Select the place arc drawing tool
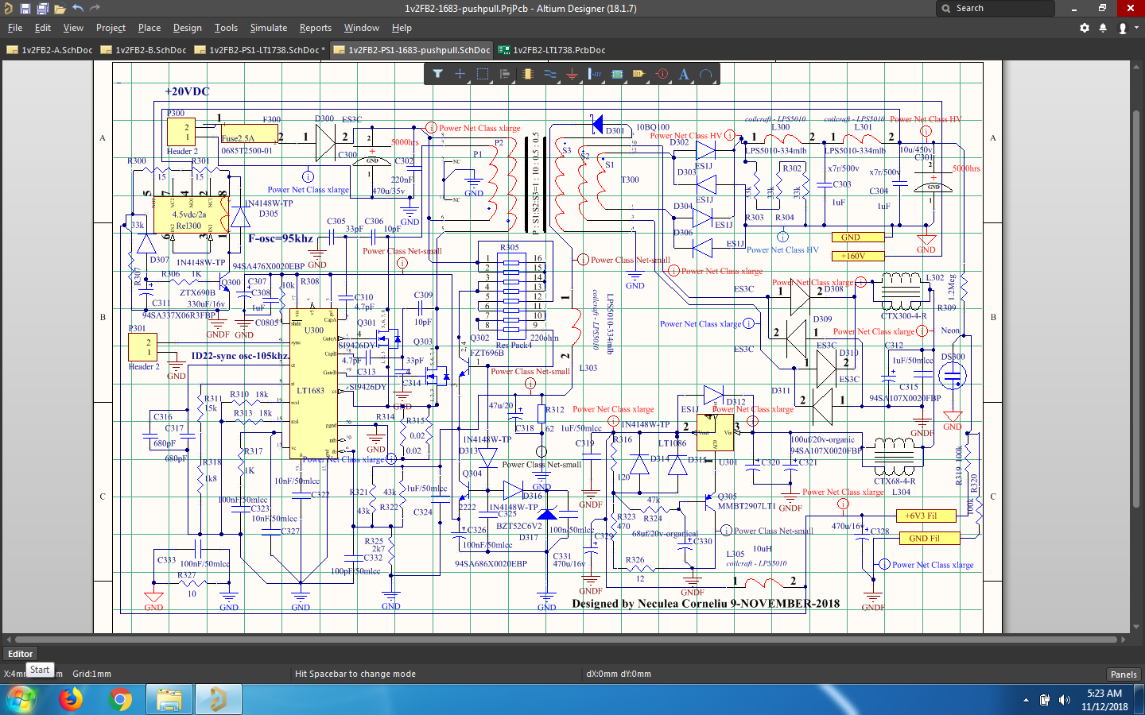 pos(706,74)
